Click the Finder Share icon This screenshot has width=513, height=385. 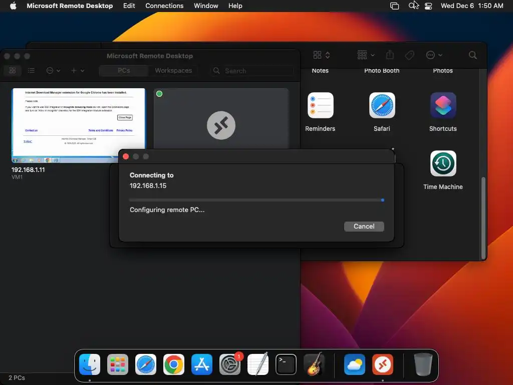tap(390, 55)
